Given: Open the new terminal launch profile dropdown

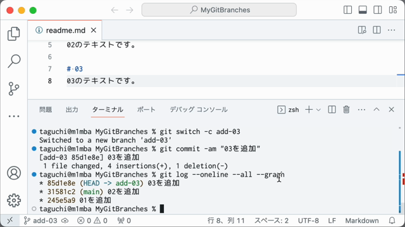Looking at the screenshot, I should pos(318,110).
